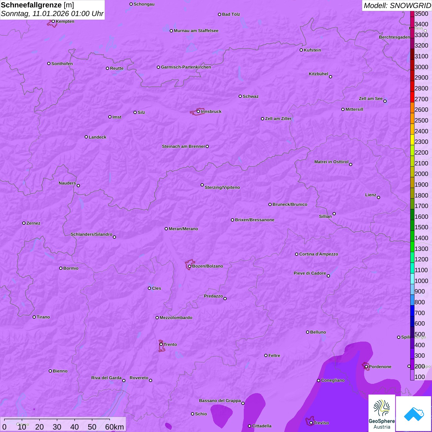Click the Cles location dot

click(x=149, y=288)
